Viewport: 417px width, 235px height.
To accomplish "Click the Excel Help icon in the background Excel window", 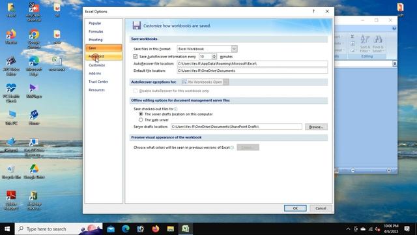I will (394, 28).
